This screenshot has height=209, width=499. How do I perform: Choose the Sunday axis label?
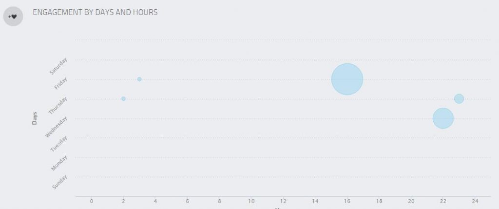coord(59,182)
